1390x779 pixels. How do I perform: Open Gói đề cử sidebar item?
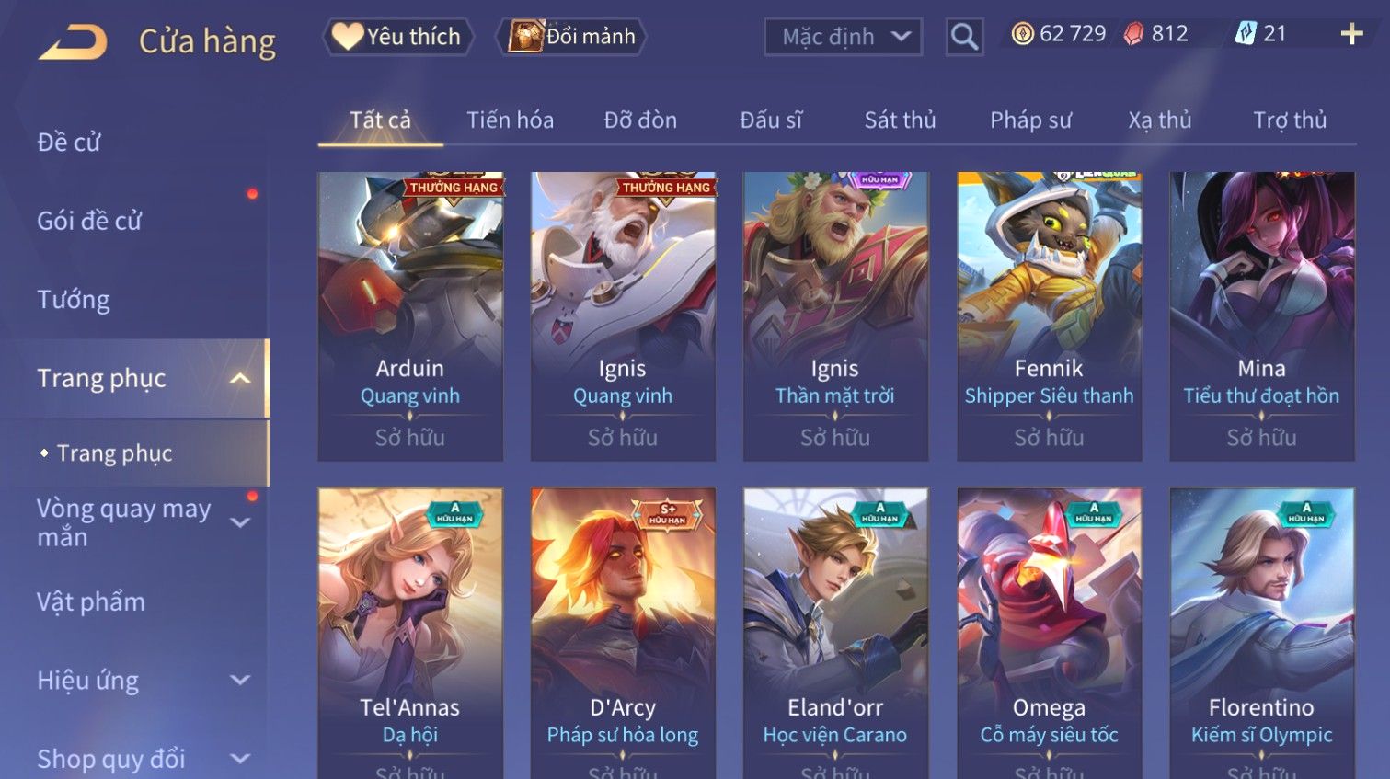[89, 221]
